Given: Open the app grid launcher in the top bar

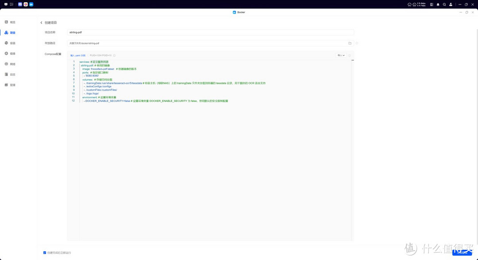Looking at the screenshot, I should 12,4.
